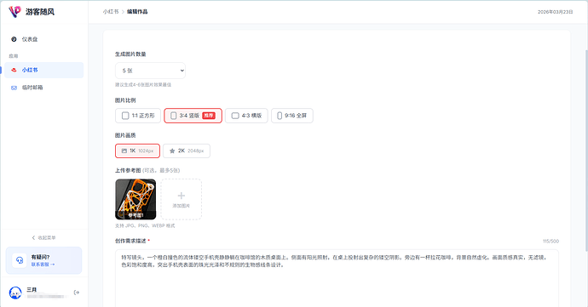Viewport: 588px width, 307px height.
Task: Click the date 2026年03月23日
Action: (556, 12)
